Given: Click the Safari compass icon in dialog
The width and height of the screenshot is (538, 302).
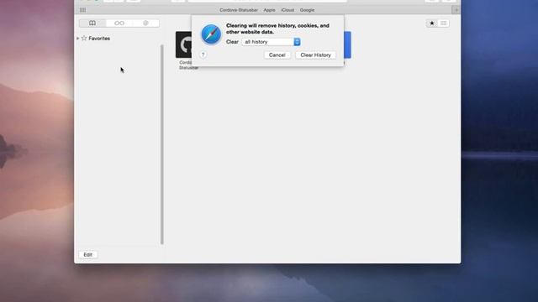Looking at the screenshot, I should [211, 34].
